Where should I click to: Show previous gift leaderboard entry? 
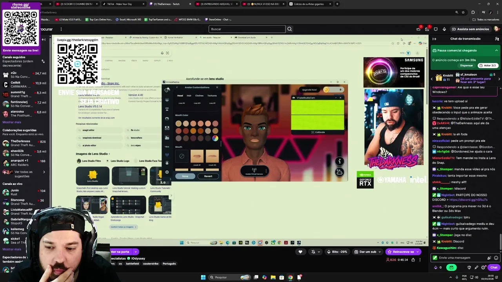432,79
